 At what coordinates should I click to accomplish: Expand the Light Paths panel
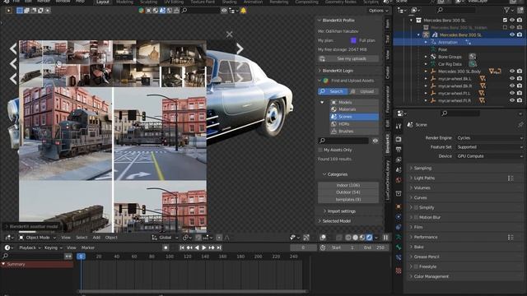457,178
